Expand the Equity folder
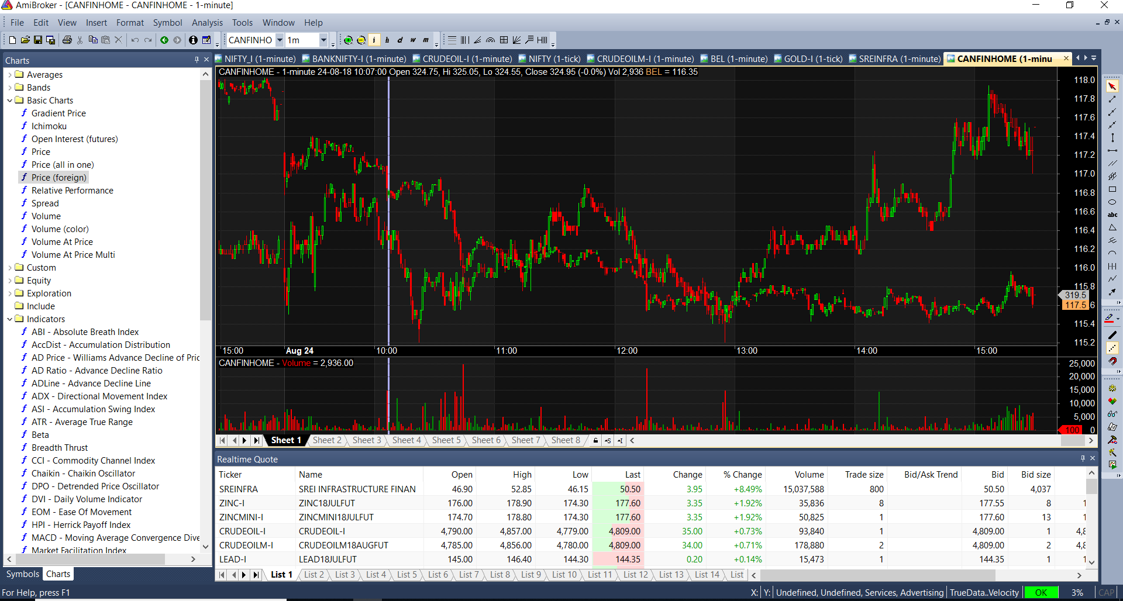Viewport: 1123px width, 601px height. pos(10,281)
